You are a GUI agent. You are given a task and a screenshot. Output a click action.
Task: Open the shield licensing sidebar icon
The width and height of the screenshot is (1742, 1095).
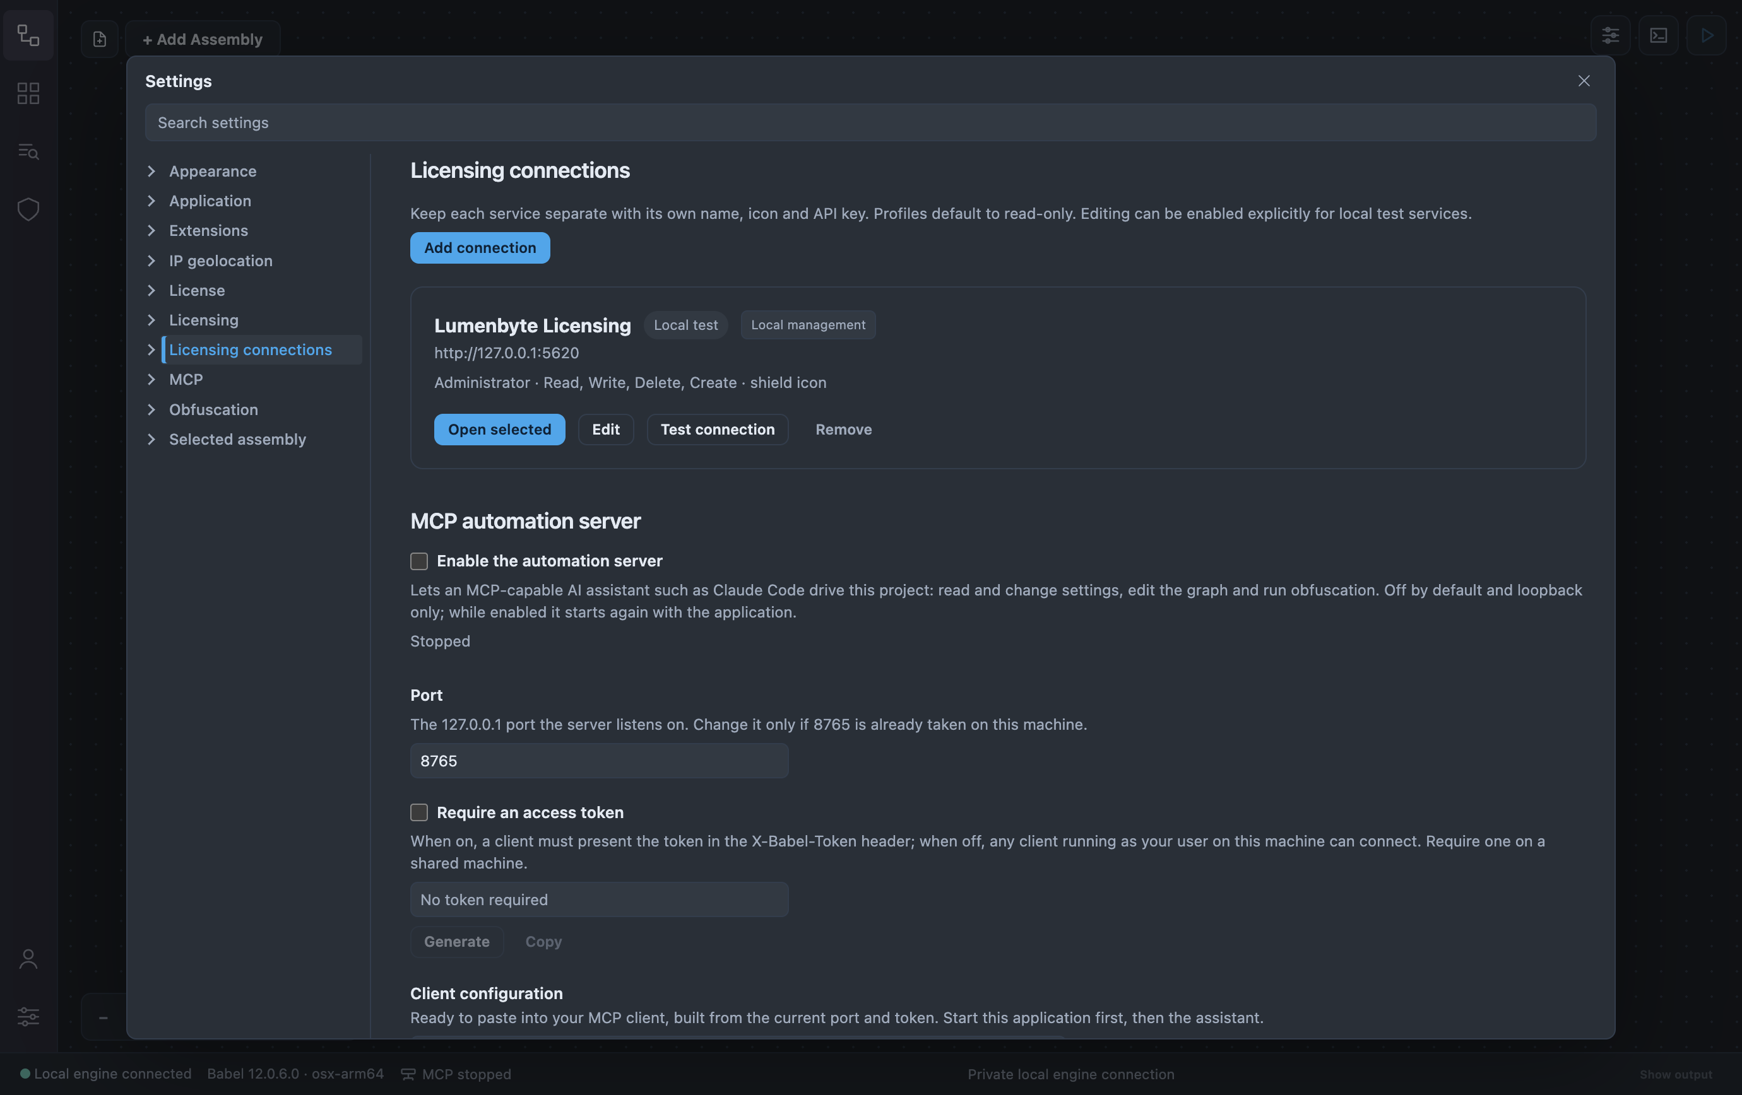pos(28,209)
